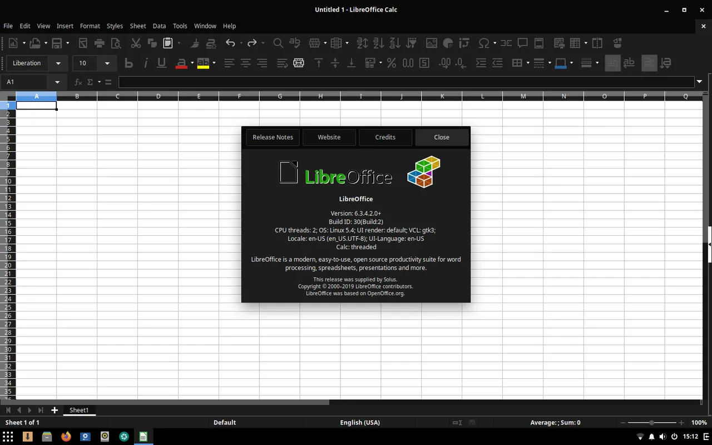
Task: Open the Paste options dropdown arrow
Action: pyautogui.click(x=179, y=43)
